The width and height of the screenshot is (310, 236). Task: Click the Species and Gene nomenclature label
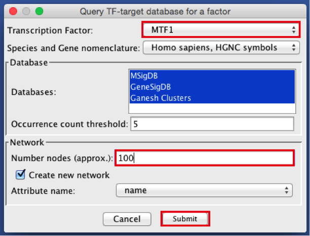coord(73,48)
